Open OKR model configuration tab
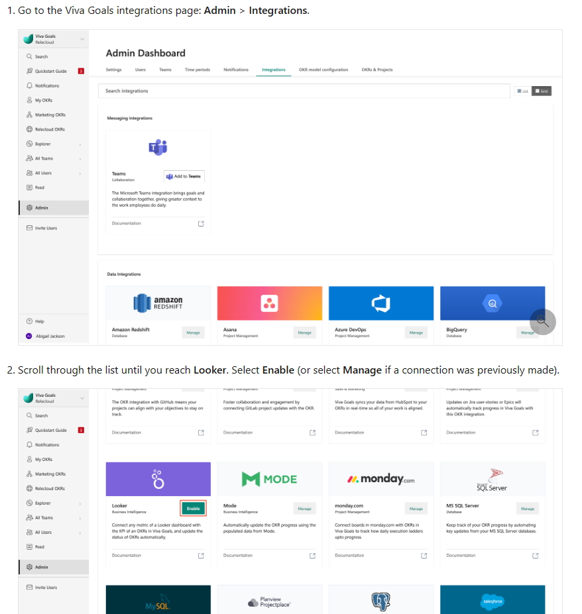This screenshot has height=614, width=582. (x=323, y=70)
